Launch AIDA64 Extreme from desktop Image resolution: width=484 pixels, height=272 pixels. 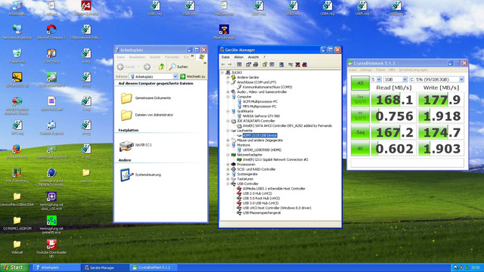point(85,8)
